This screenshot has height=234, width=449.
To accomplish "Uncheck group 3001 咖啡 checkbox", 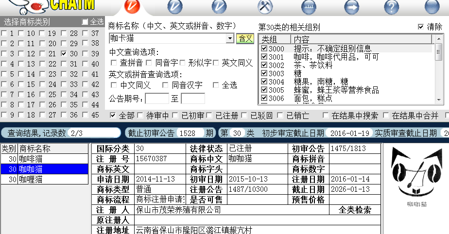I will 264,57.
